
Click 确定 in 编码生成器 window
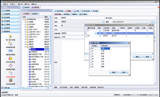click(x=137, y=57)
